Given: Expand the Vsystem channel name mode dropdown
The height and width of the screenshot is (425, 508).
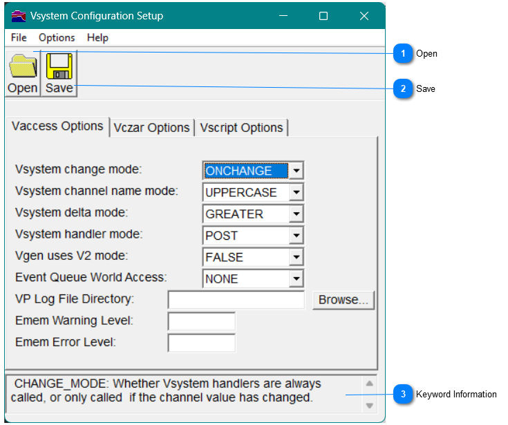Looking at the screenshot, I should pyautogui.click(x=296, y=193).
